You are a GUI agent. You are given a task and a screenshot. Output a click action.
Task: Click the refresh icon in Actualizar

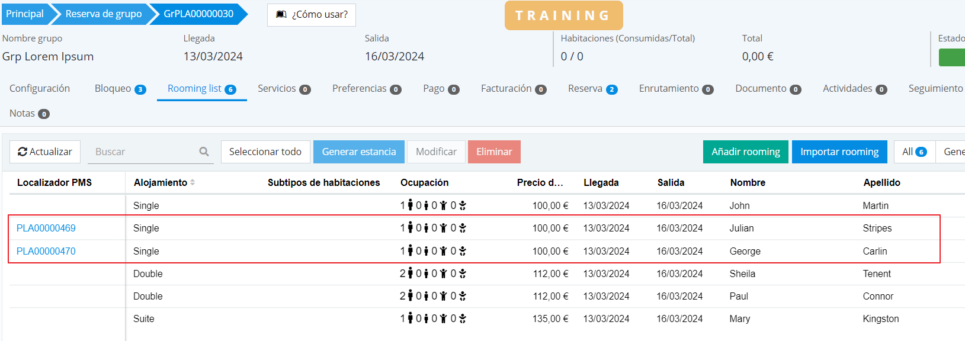click(x=23, y=152)
